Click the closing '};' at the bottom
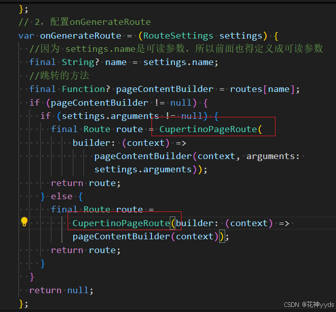The height and width of the screenshot is (312, 336). (23, 304)
